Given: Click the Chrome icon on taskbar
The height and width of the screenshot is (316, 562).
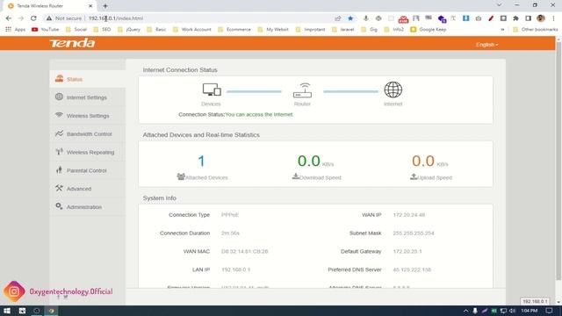Looking at the screenshot, I should (x=51, y=311).
